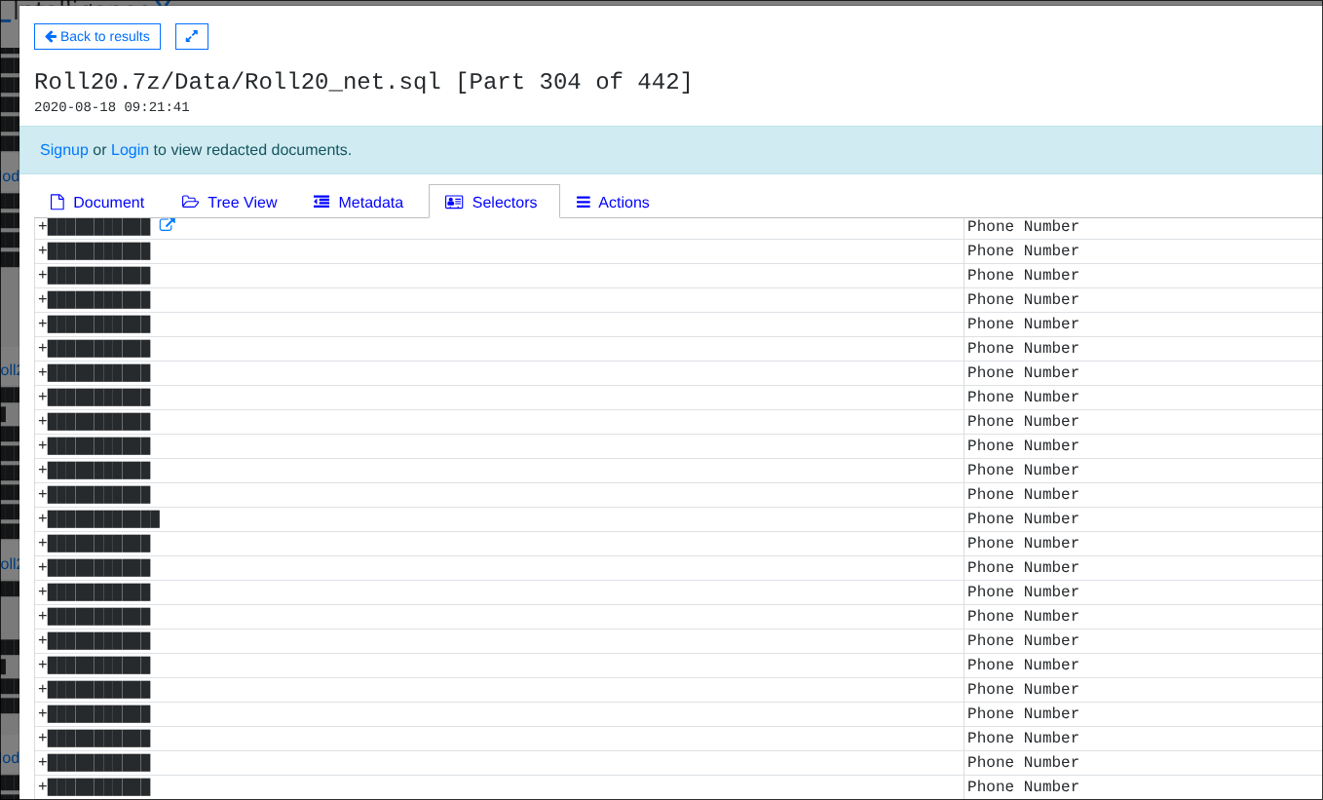Select the Selectors tab

click(x=494, y=202)
